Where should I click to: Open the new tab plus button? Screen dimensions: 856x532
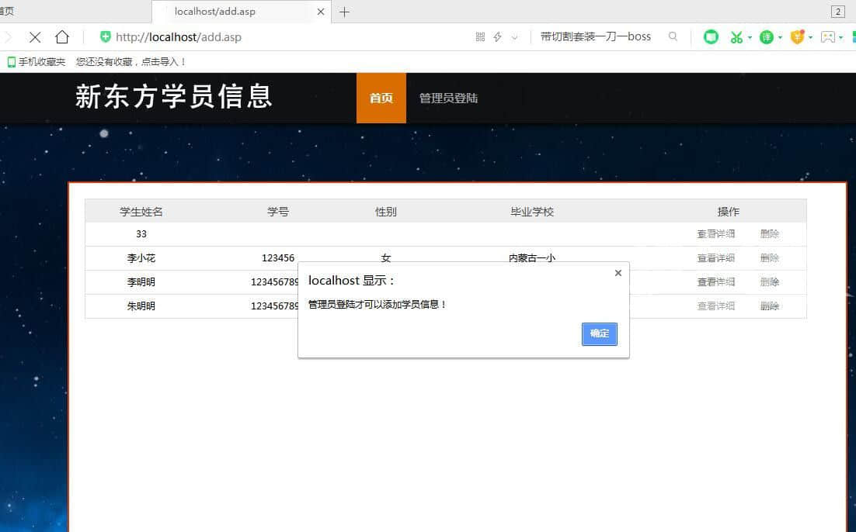[345, 12]
